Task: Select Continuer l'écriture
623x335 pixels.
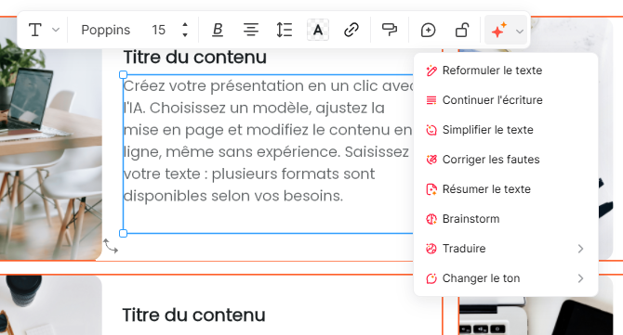Action: click(x=506, y=100)
